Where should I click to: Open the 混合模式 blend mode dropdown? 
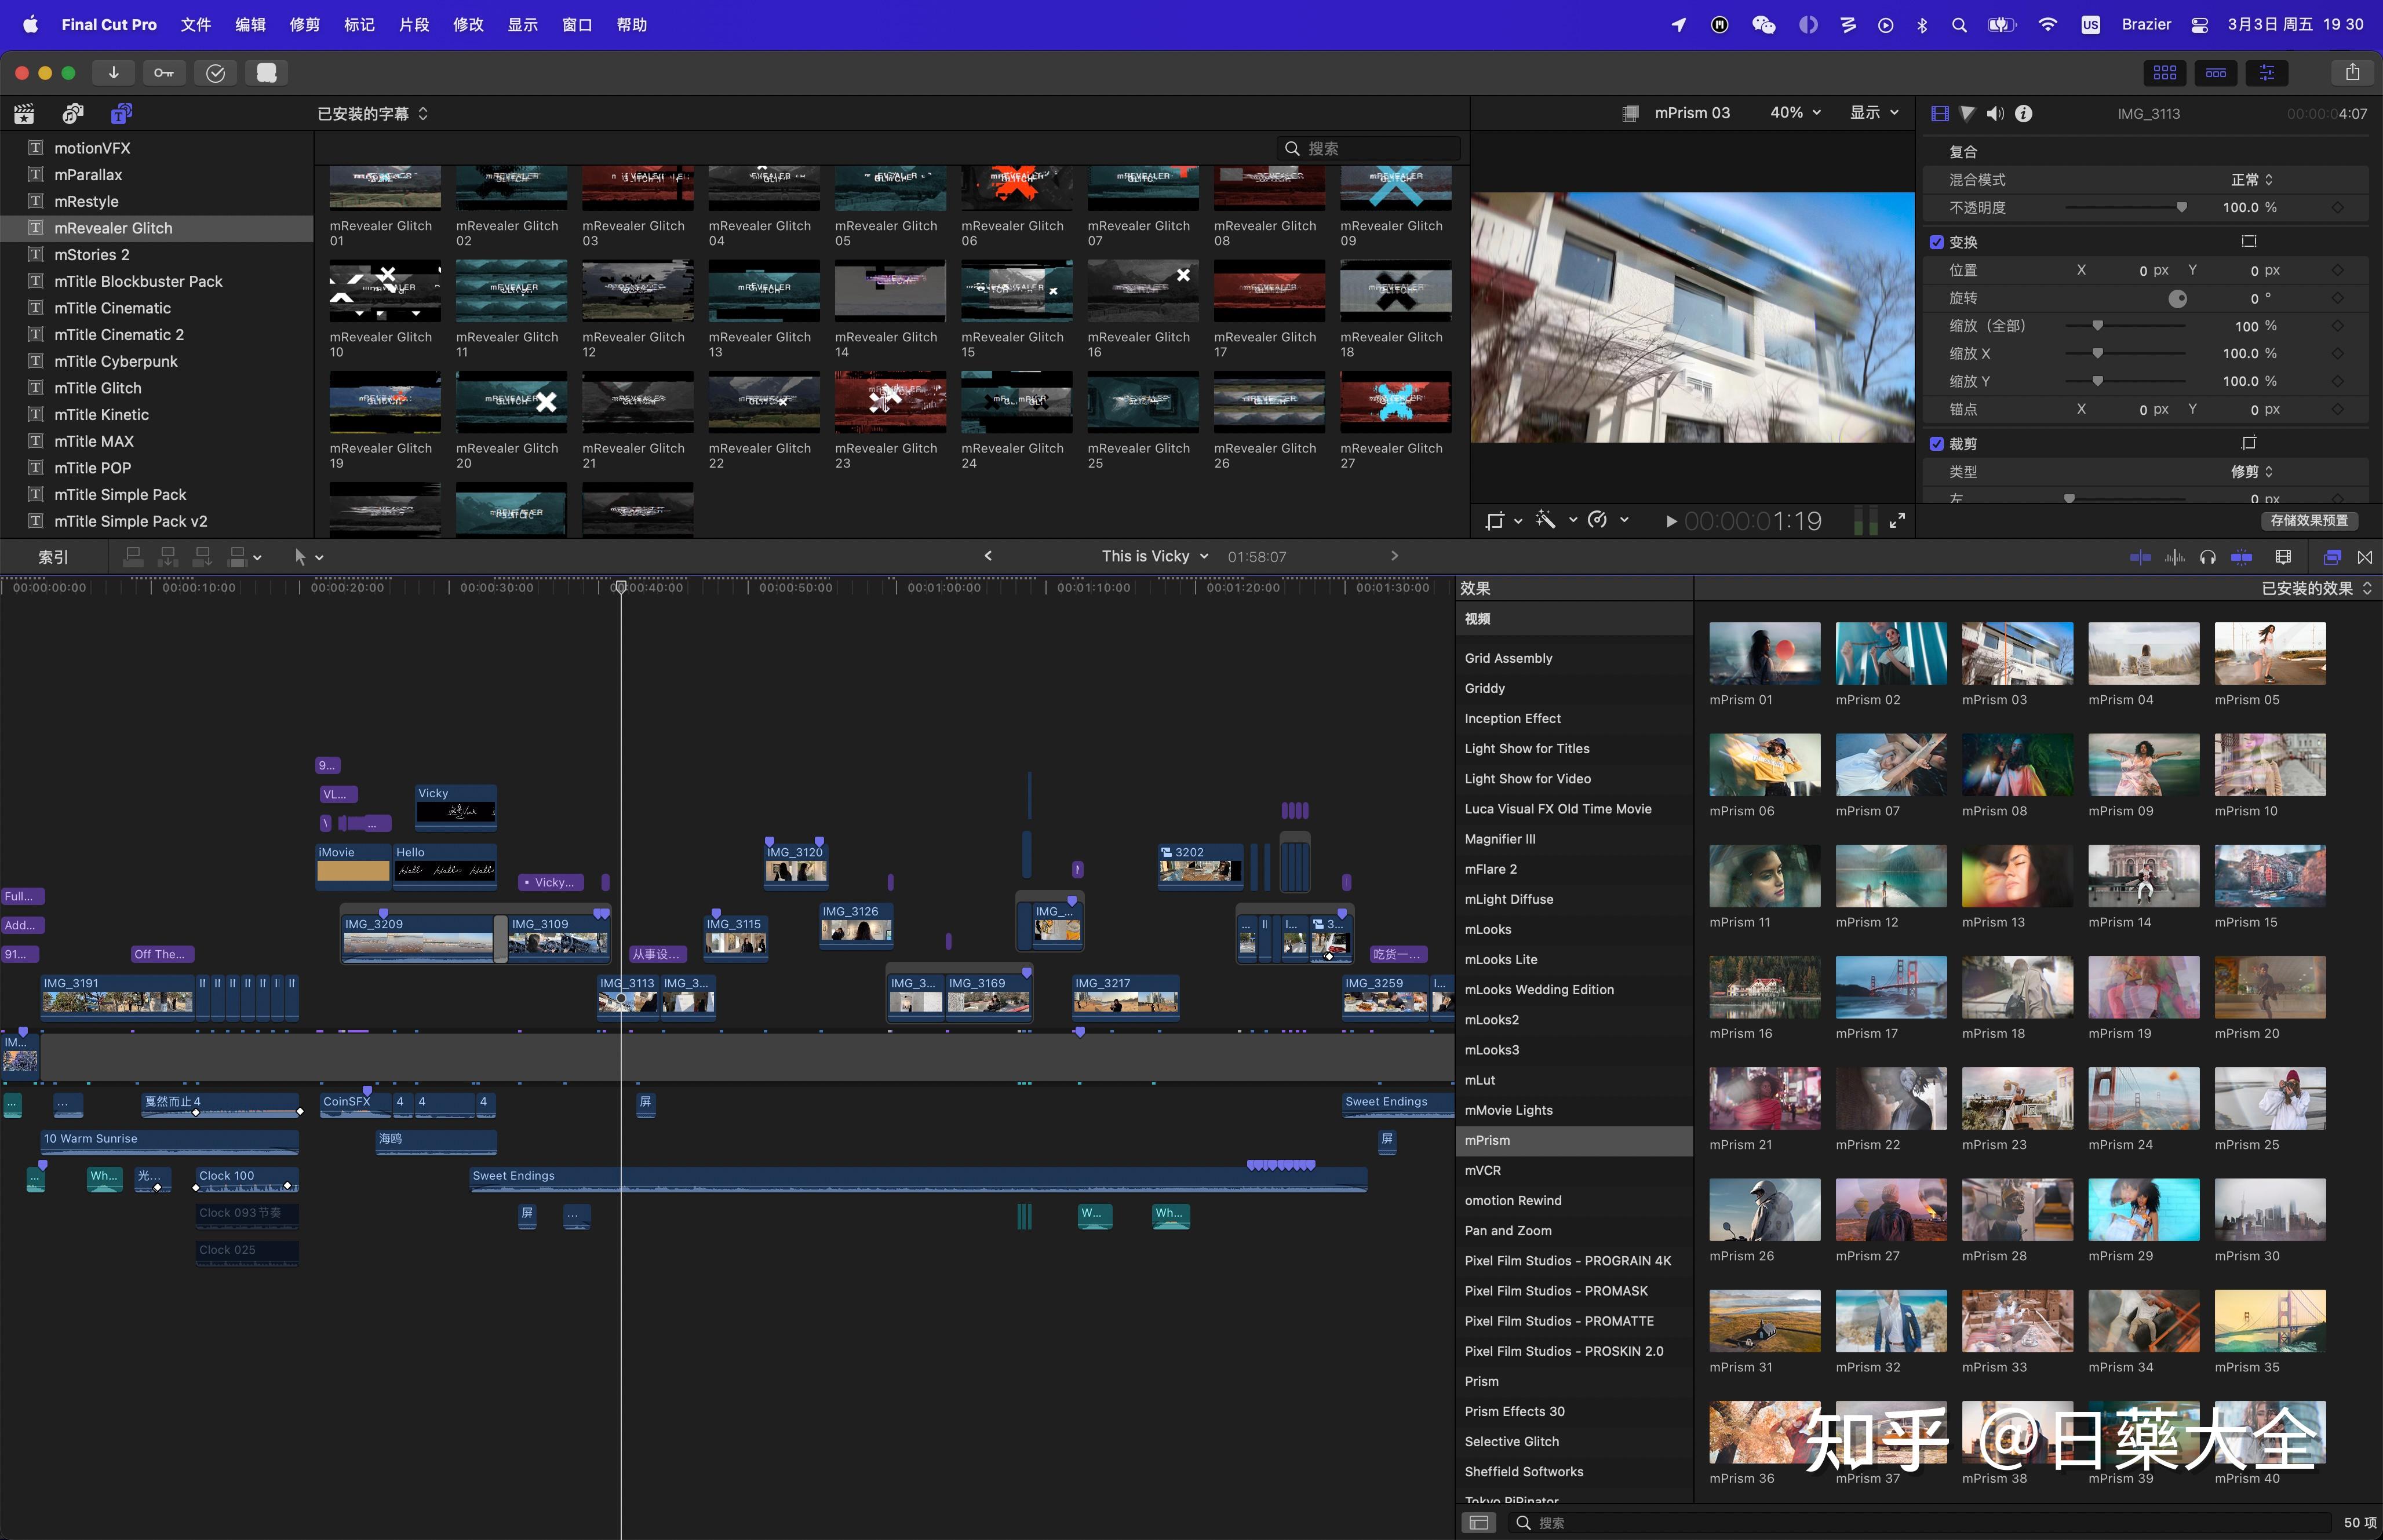(x=2248, y=179)
